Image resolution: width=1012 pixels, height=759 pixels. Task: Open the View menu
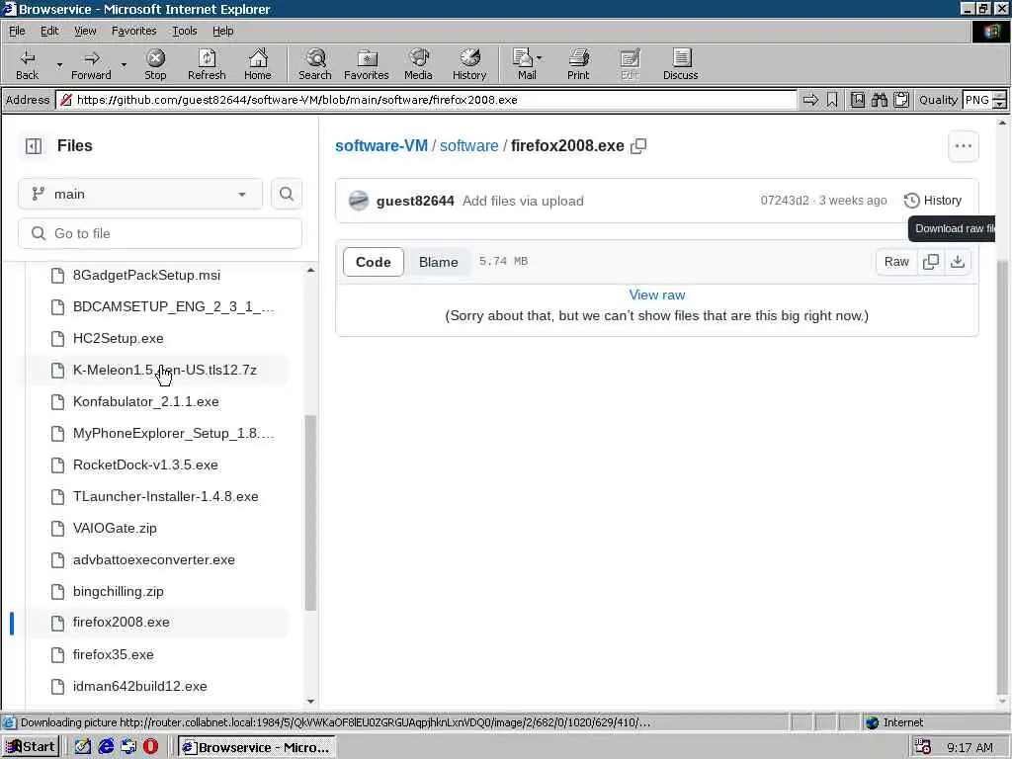tap(85, 31)
